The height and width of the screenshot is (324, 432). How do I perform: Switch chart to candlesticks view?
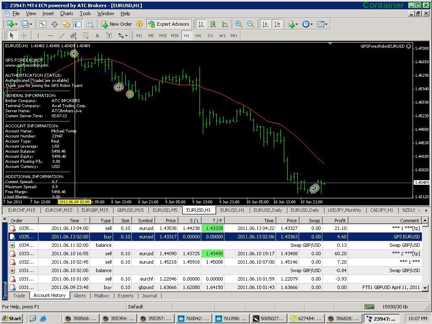[x=213, y=24]
